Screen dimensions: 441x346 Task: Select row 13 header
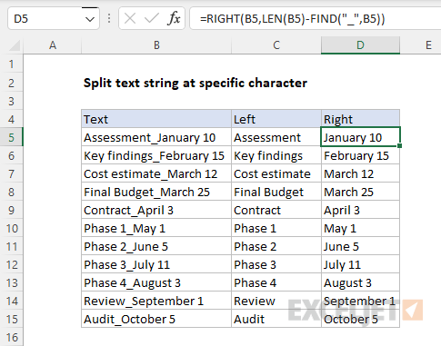(x=12, y=282)
